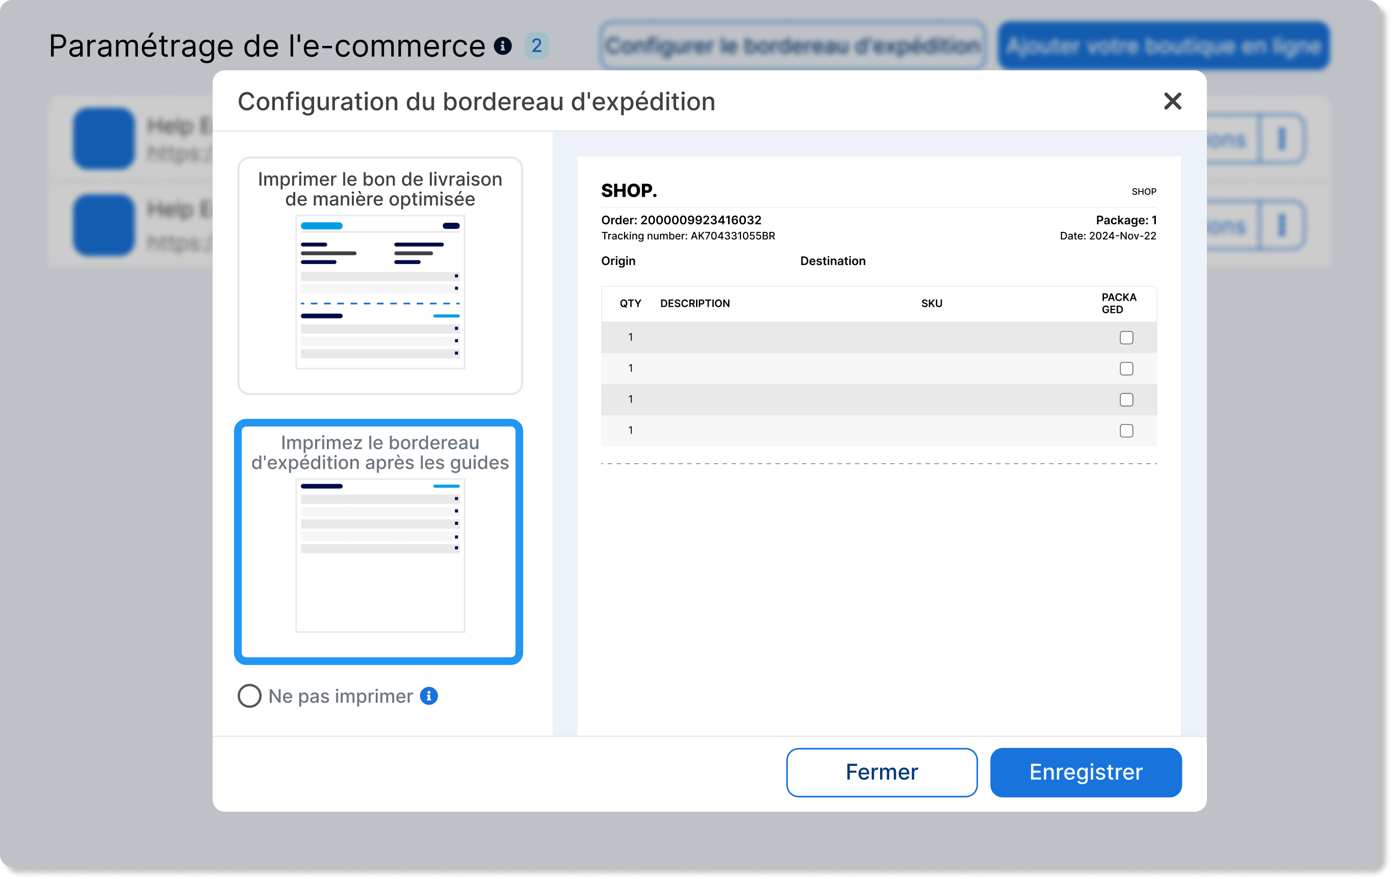Click the 'Date: 2024-Nov-22' text
Viewport: 1392px width, 879px height.
1107,235
